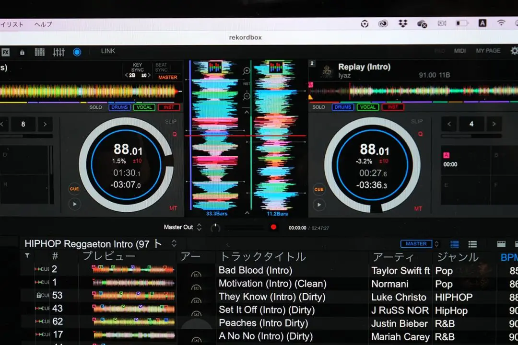Screen dimensions: 518x345
Task: Toggle VOCAL stem on deck 1
Action: pos(144,107)
